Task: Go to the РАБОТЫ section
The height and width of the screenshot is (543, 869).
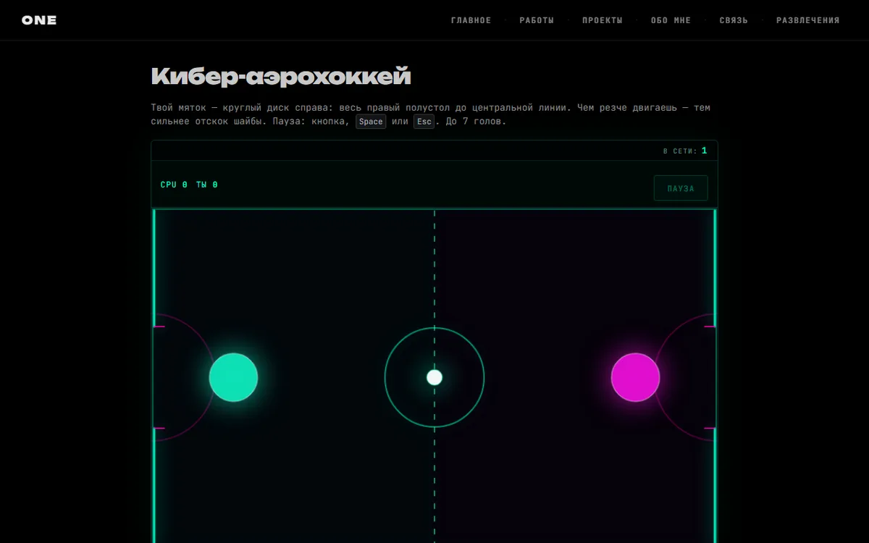Action: [537, 20]
